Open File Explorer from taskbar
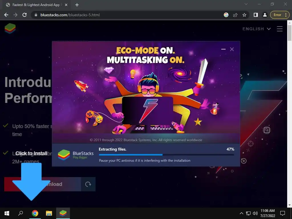 coord(49,213)
